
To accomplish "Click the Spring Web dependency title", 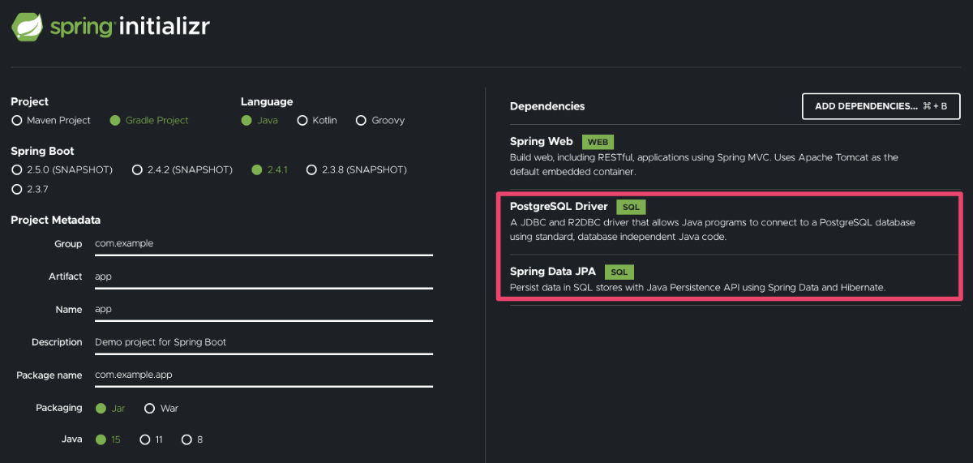I will pyautogui.click(x=542, y=141).
